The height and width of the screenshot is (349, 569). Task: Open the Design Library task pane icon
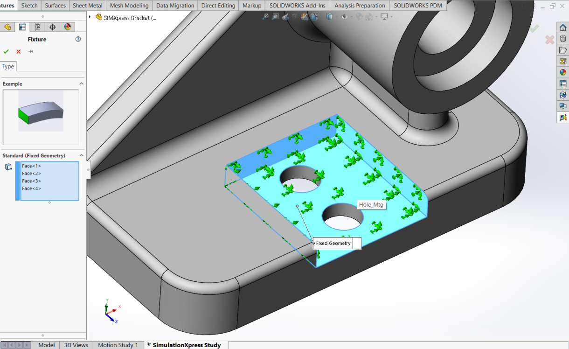tap(563, 39)
